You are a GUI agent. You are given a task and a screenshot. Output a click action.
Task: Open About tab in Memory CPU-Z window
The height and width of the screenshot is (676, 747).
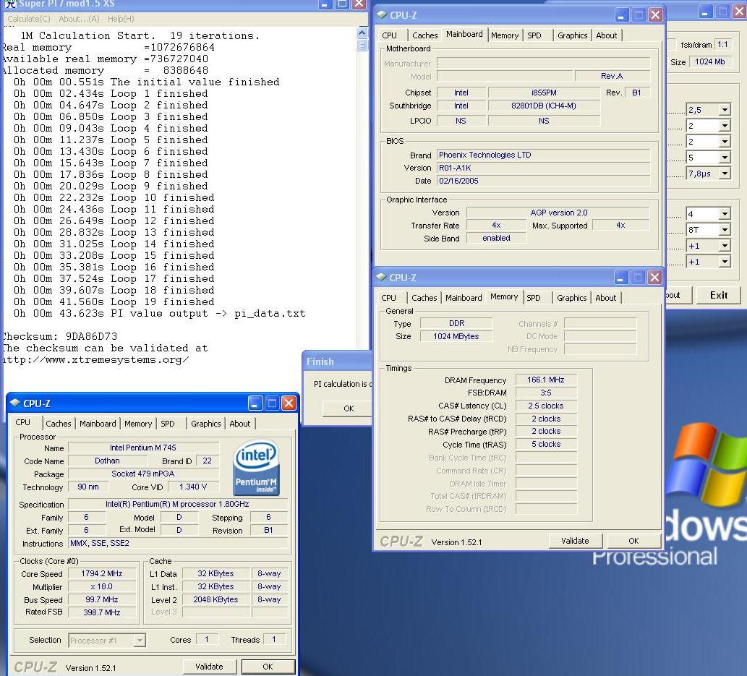click(x=605, y=298)
